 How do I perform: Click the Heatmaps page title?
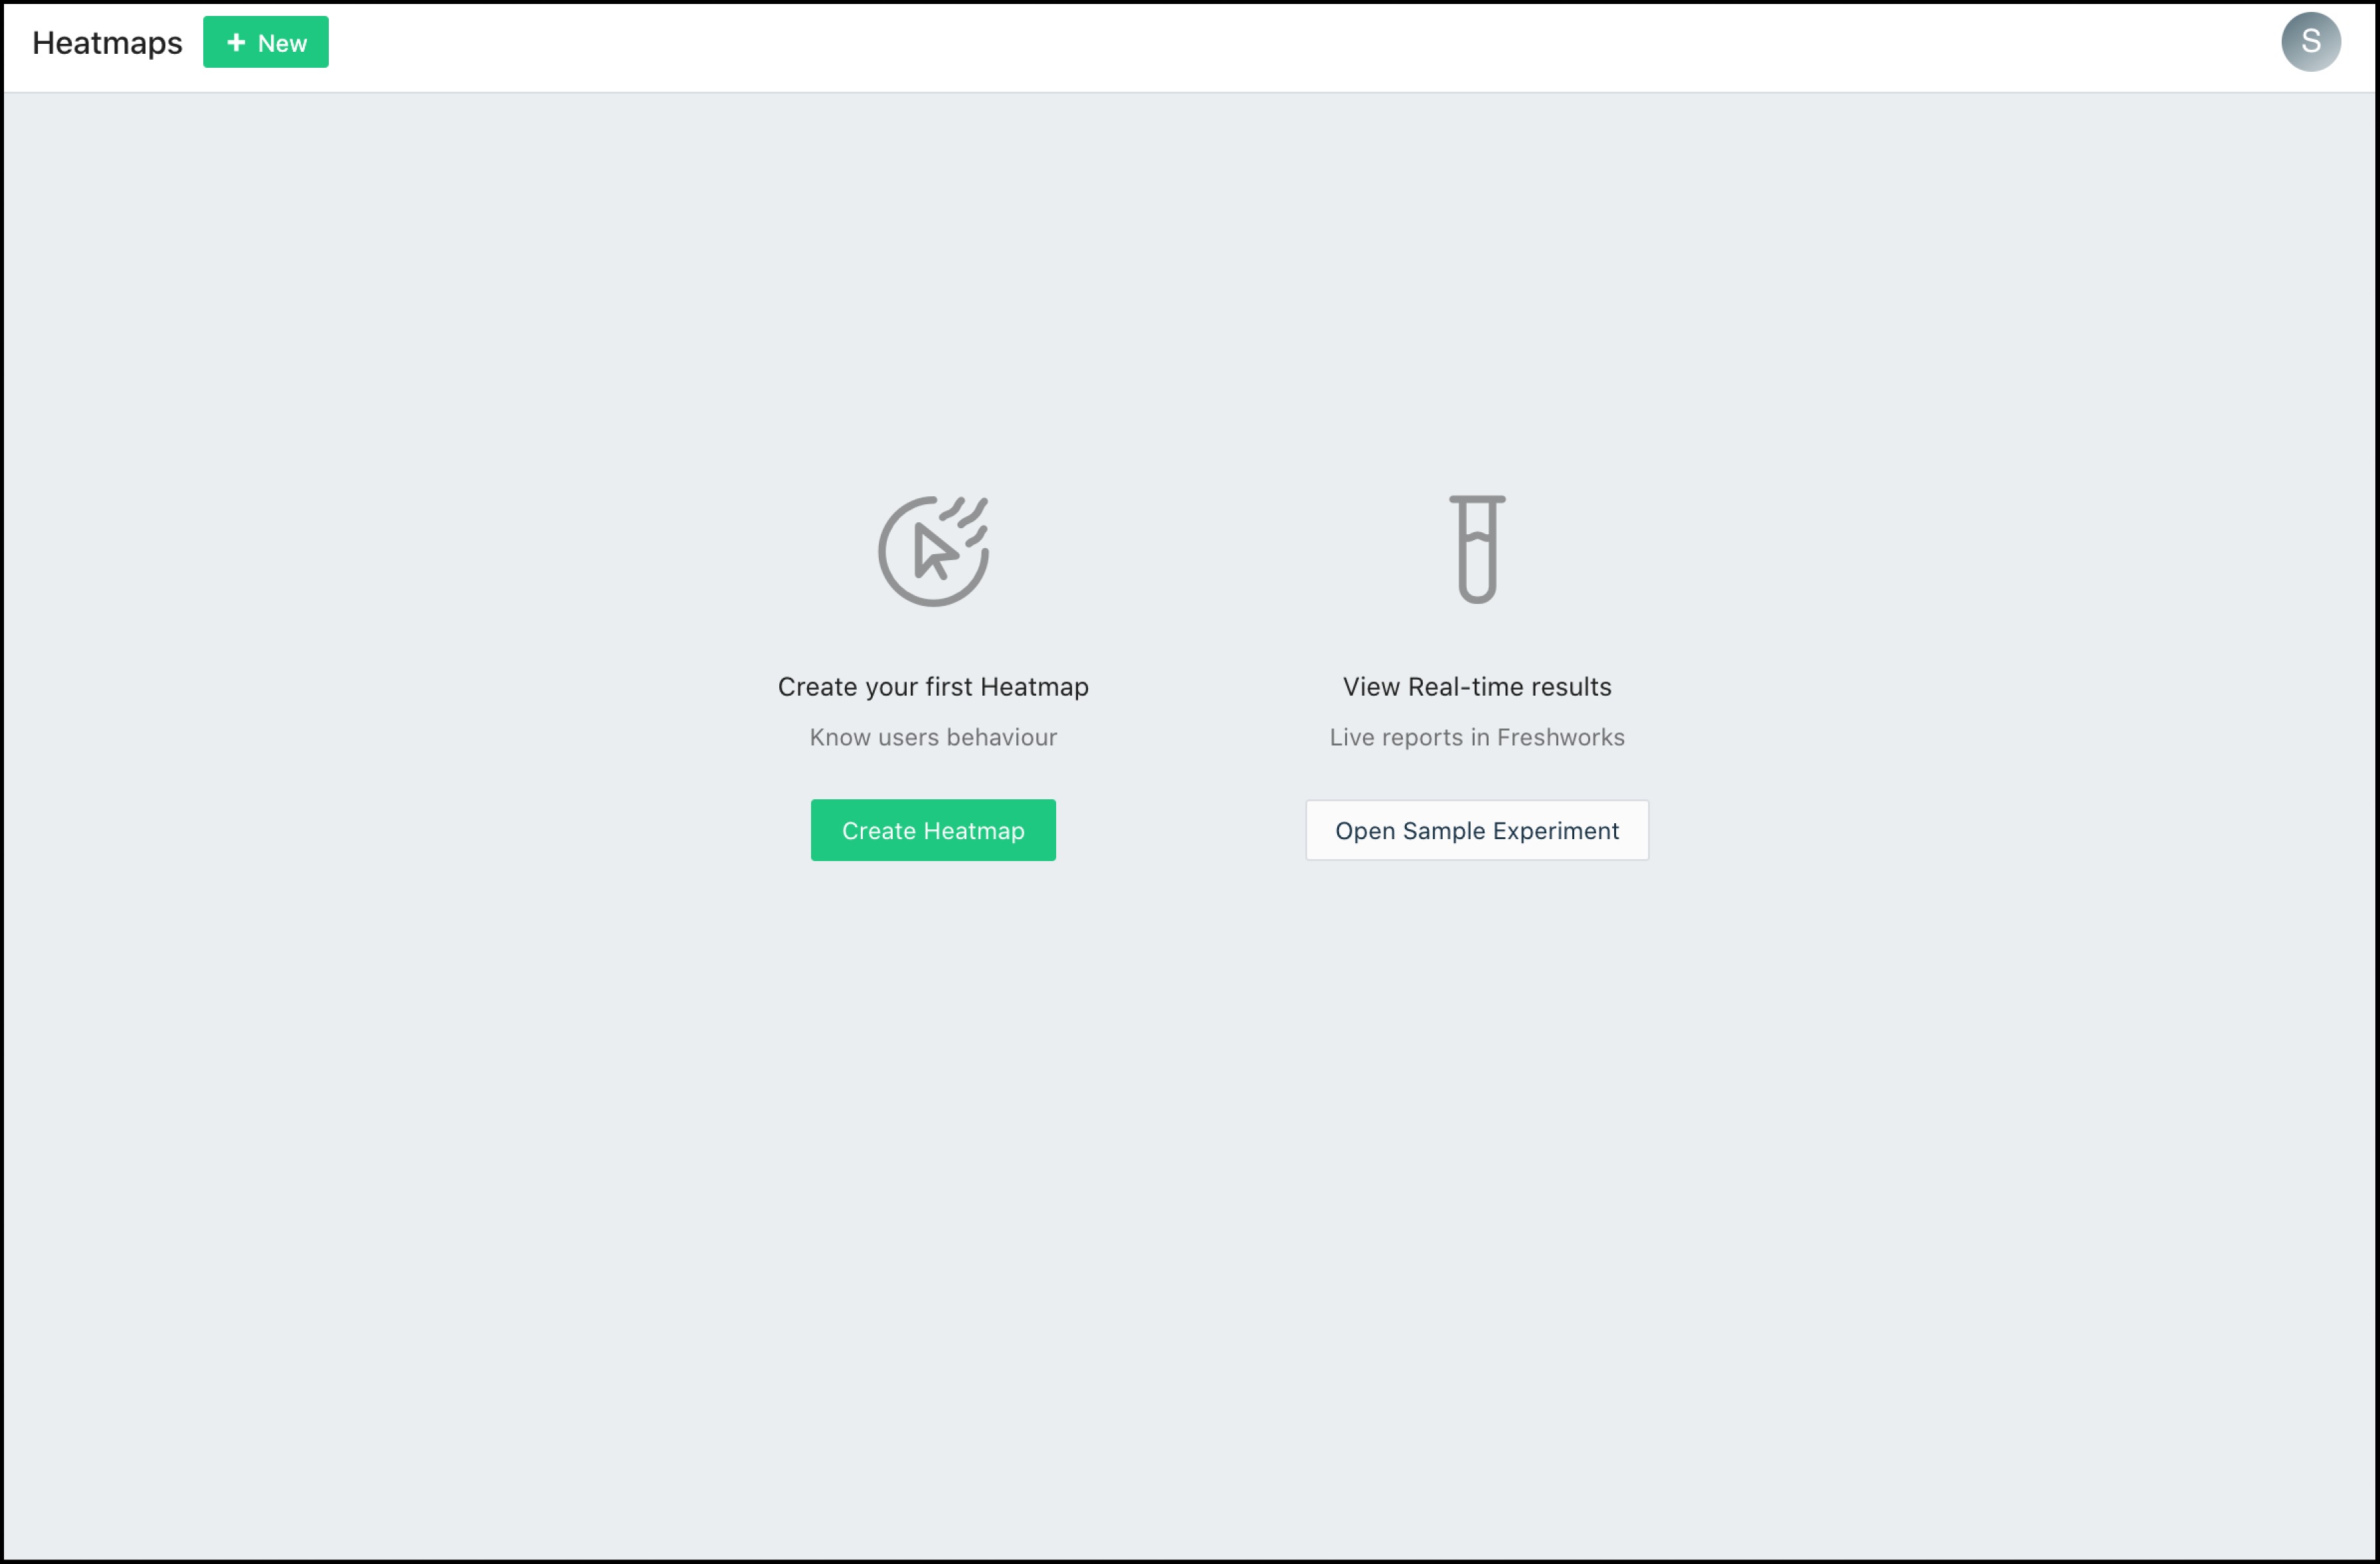pyautogui.click(x=107, y=43)
